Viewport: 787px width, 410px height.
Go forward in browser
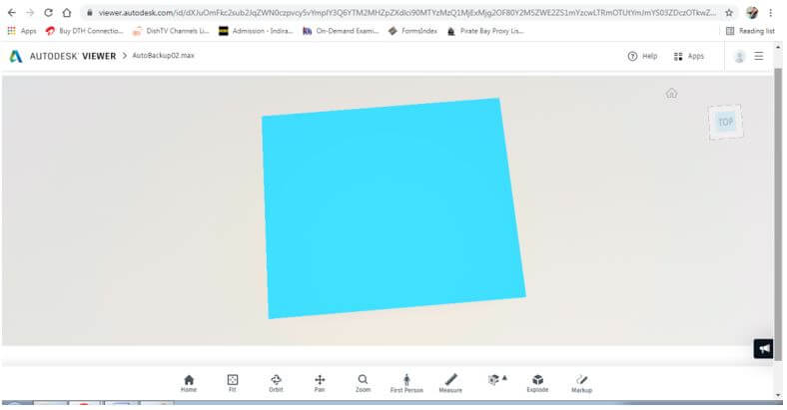tap(30, 13)
